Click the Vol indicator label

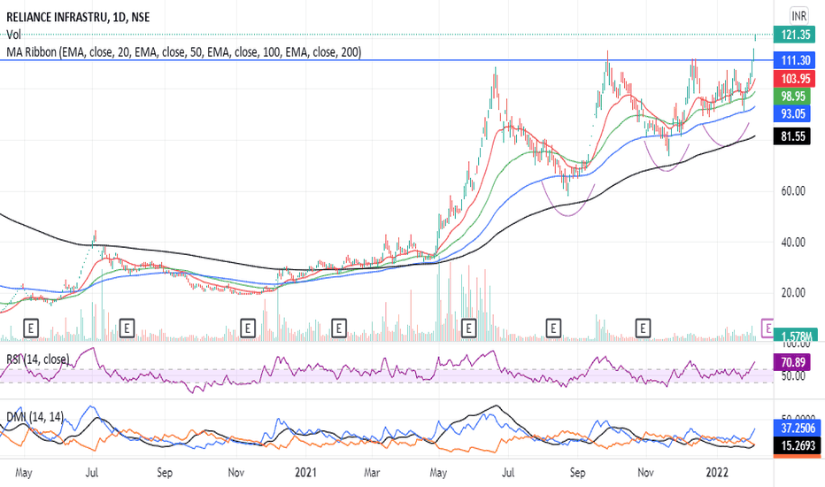[x=13, y=35]
